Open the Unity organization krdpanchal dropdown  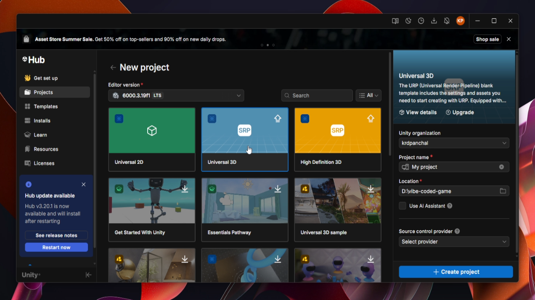coord(454,143)
